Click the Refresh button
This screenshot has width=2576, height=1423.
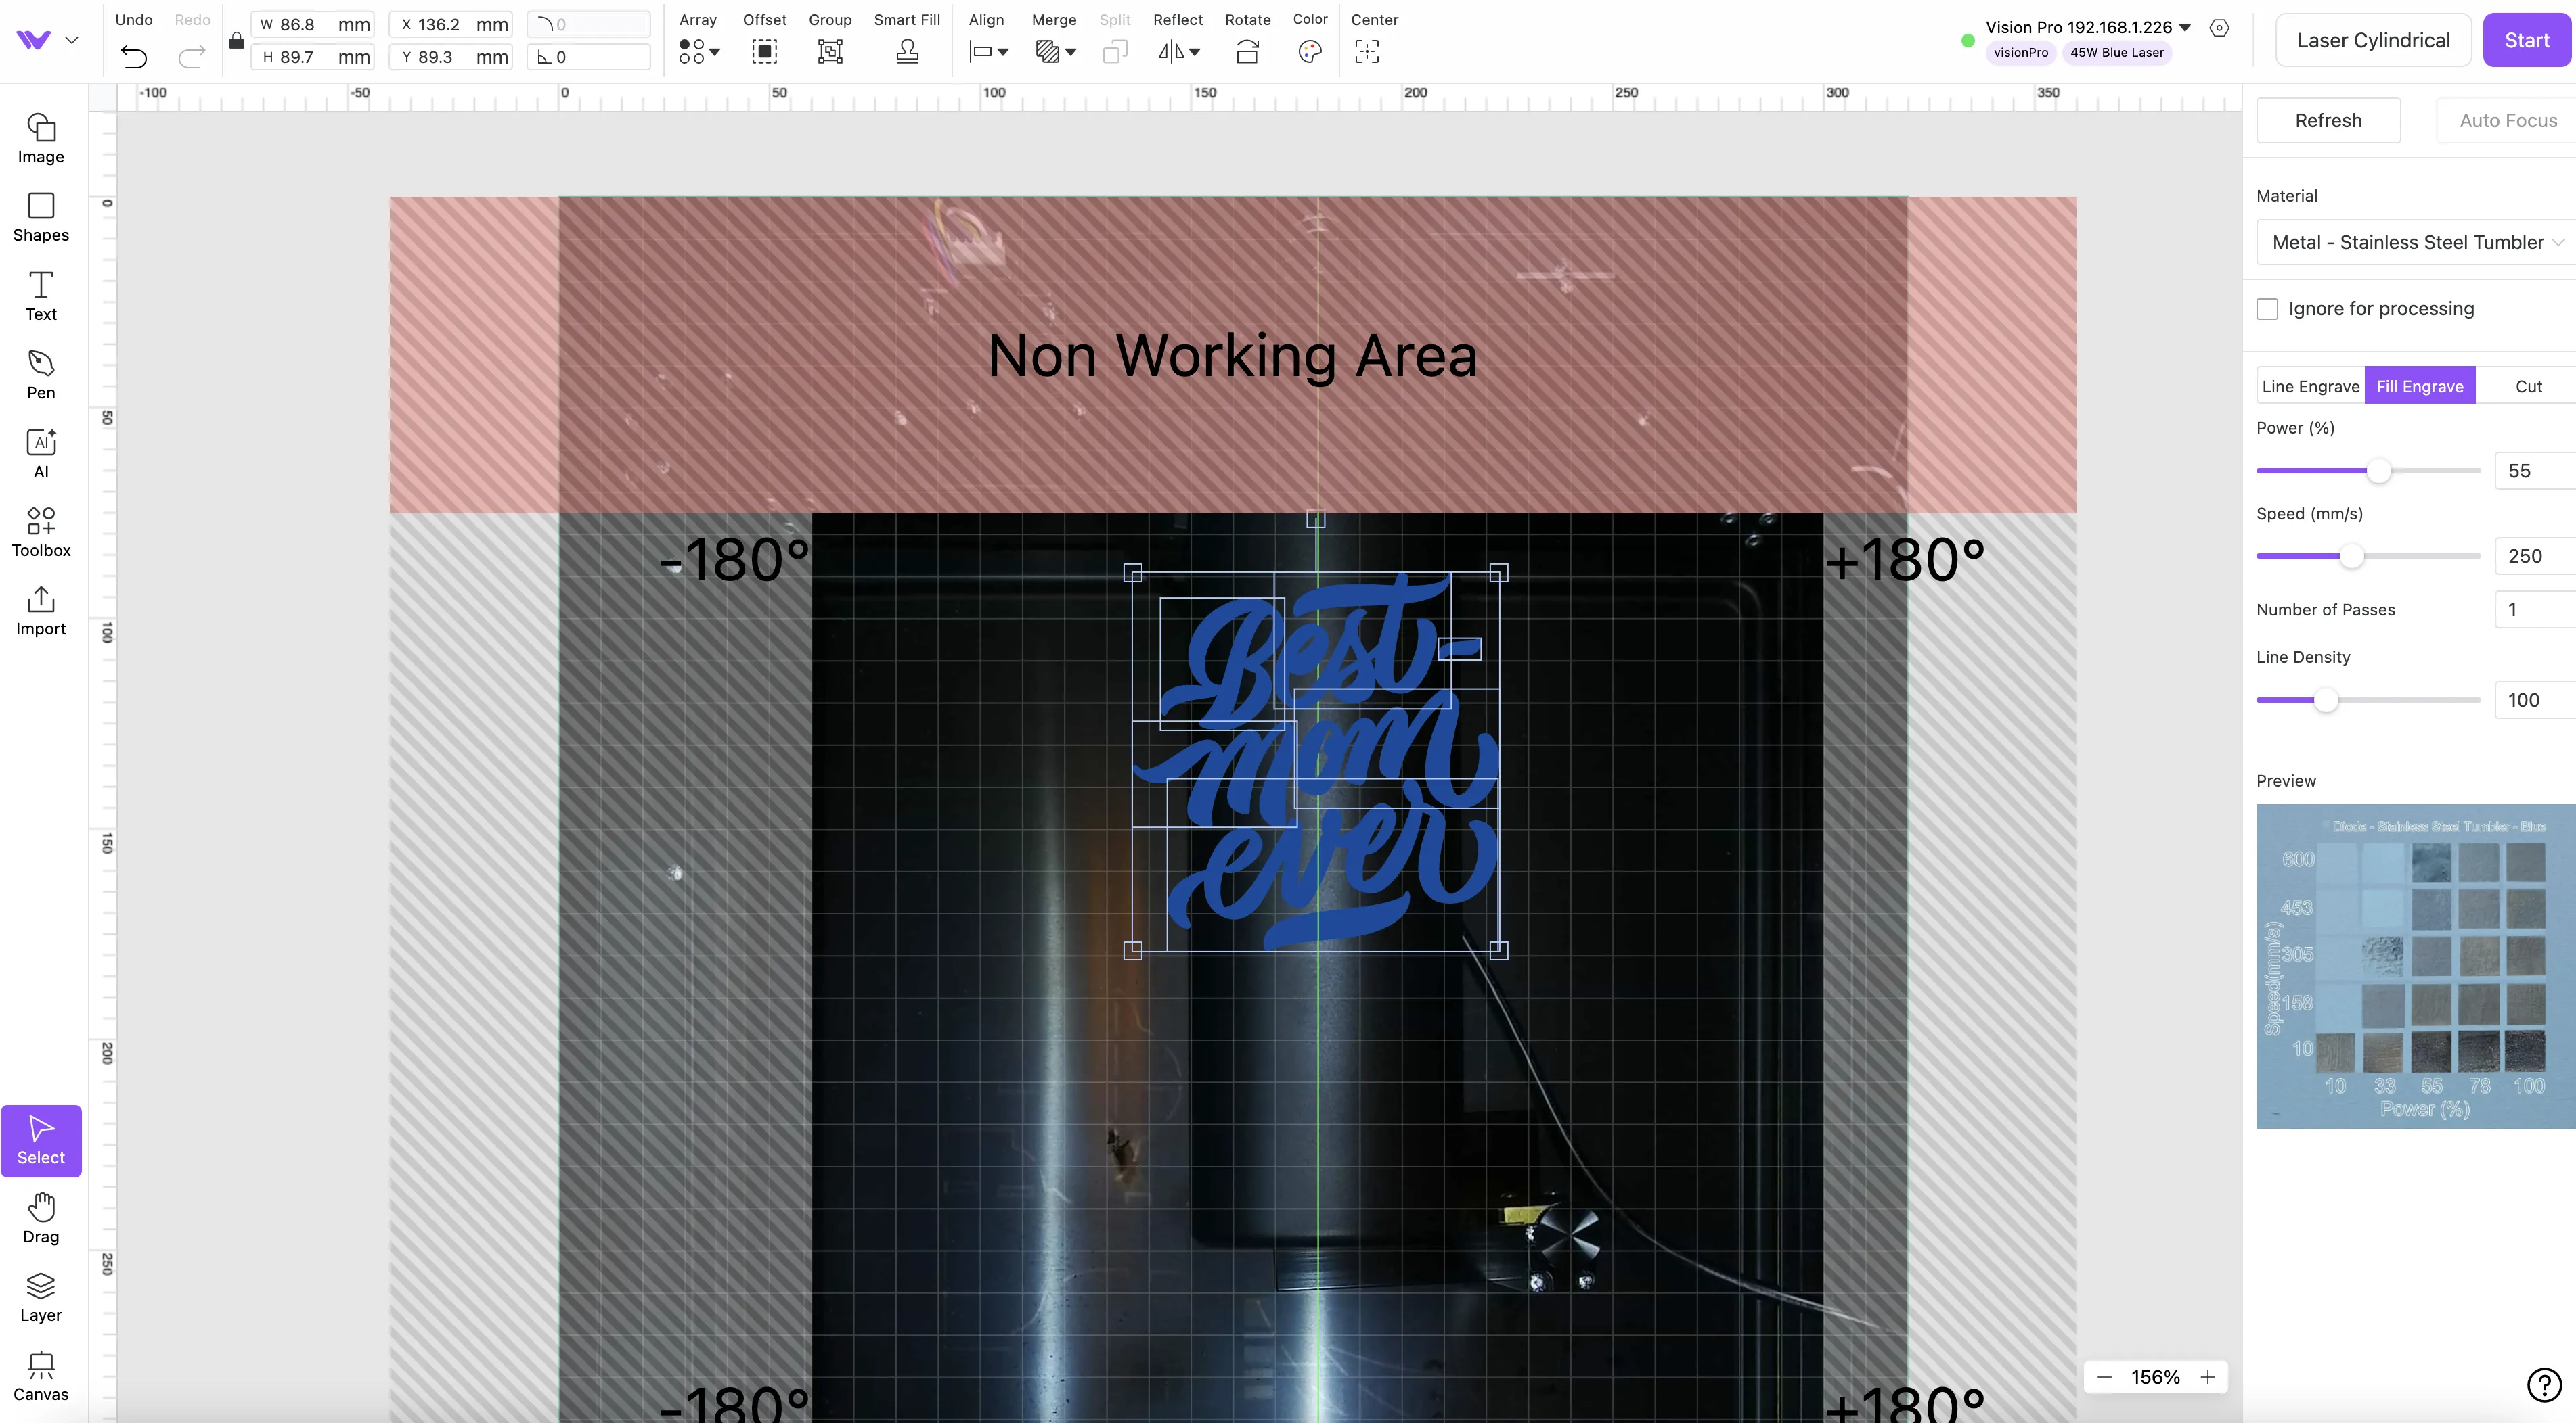[2328, 120]
